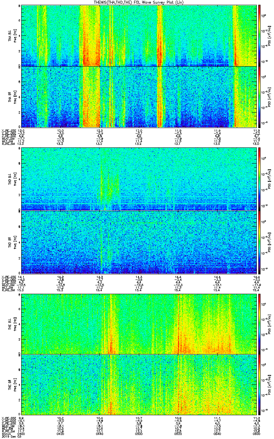Click the 0500 time axis label
This screenshot has width=274, height=439.
(138, 433)
